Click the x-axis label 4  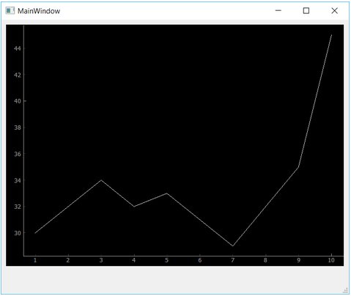tap(134, 260)
